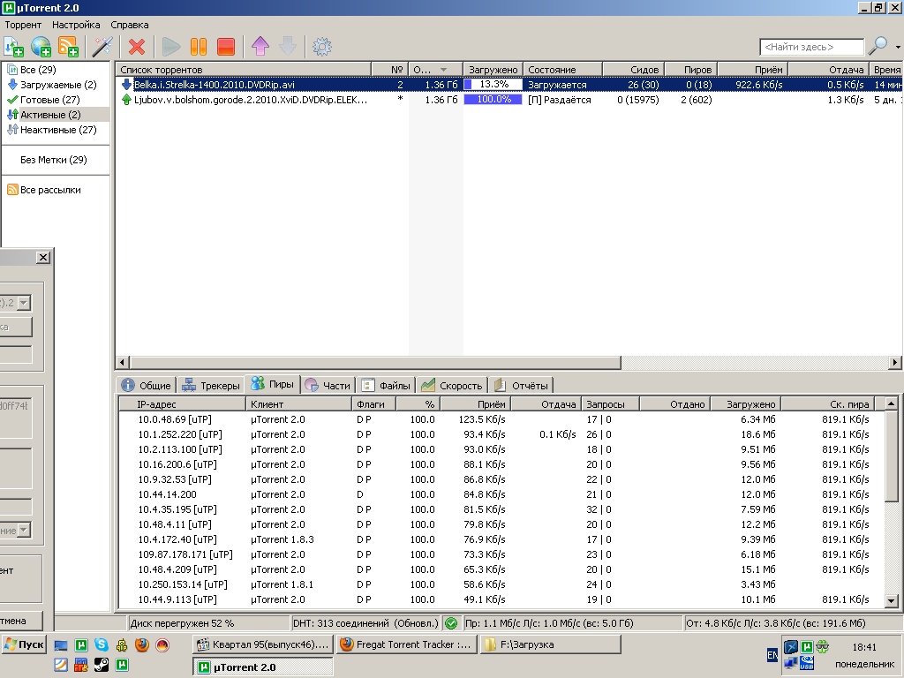Click the Диск перегружен 52 % status
The width and height of the screenshot is (904, 678).
pos(208,623)
